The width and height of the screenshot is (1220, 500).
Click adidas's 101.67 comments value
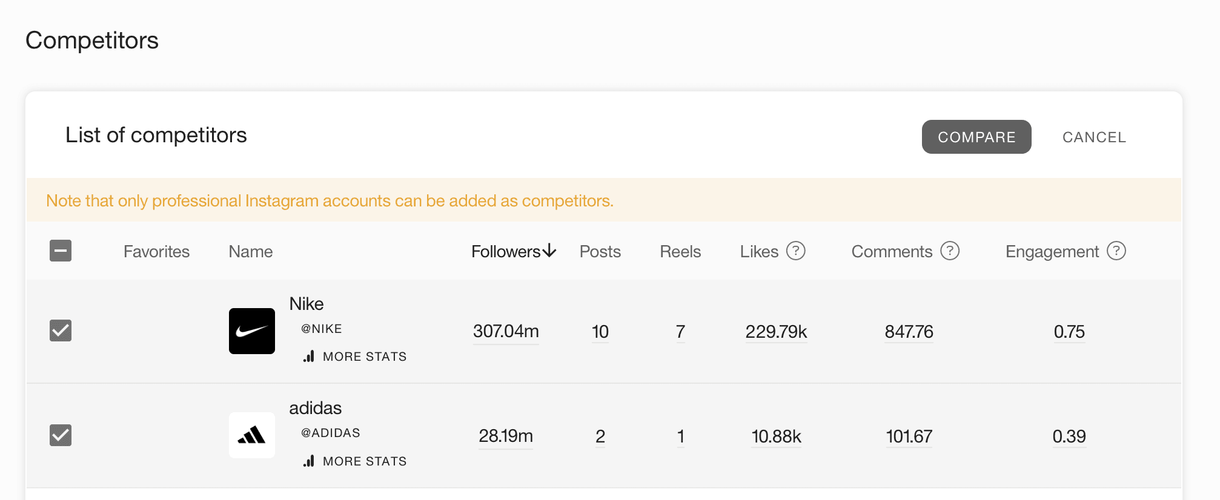909,436
